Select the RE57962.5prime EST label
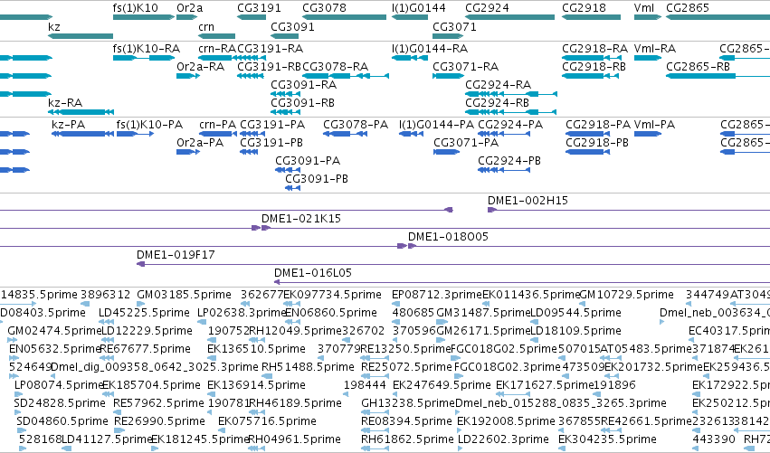Viewport: 770px width, 453px height. (158, 404)
